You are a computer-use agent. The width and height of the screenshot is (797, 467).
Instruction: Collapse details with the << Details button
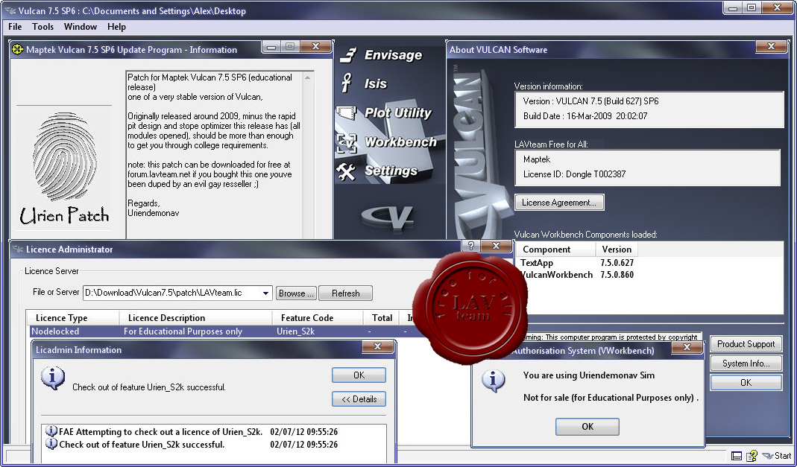[x=359, y=399]
